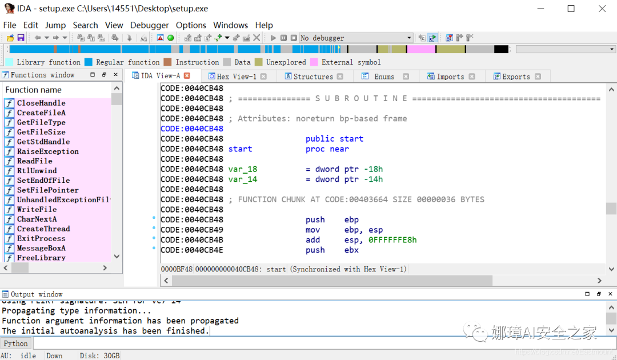Viewport: 617px width, 360px height.
Task: Open the Jump menu
Action: pyautogui.click(x=55, y=25)
